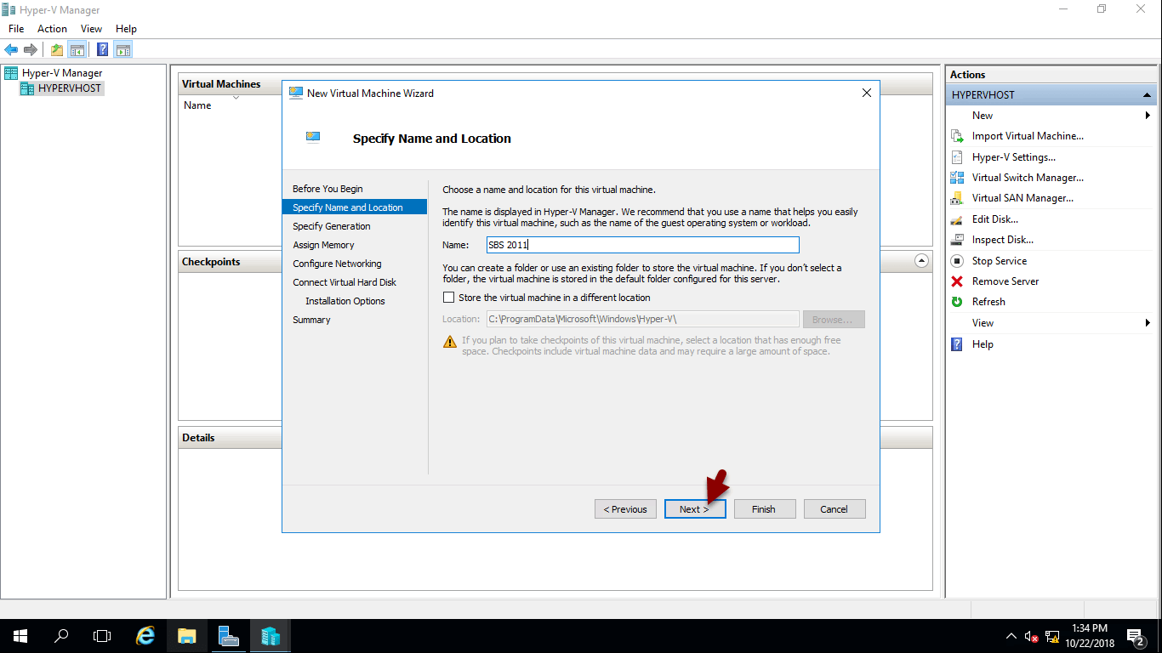Show hidden system tray icons
Image resolution: width=1162 pixels, height=653 pixels.
tap(1011, 636)
